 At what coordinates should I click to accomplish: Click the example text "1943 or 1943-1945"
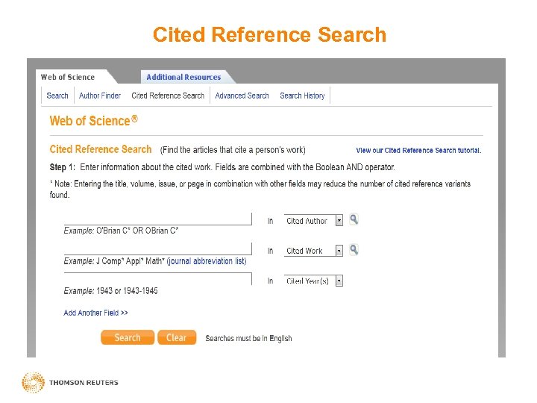click(x=127, y=291)
